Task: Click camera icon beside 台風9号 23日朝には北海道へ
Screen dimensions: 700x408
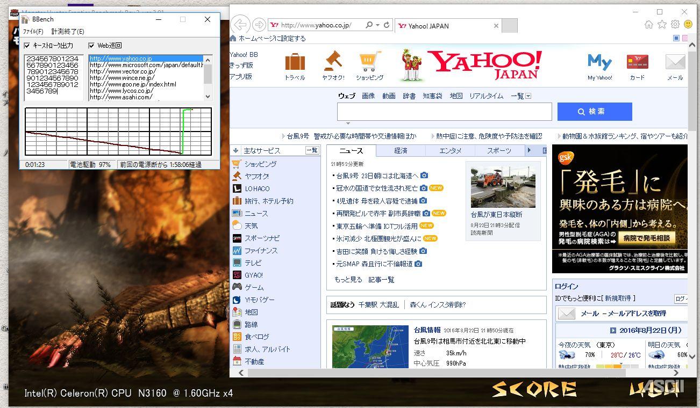Action: tap(424, 176)
